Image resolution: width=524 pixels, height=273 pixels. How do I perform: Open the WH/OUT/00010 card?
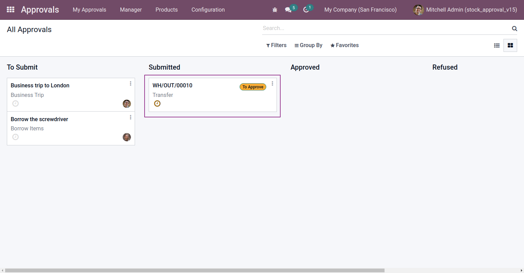coord(213,95)
